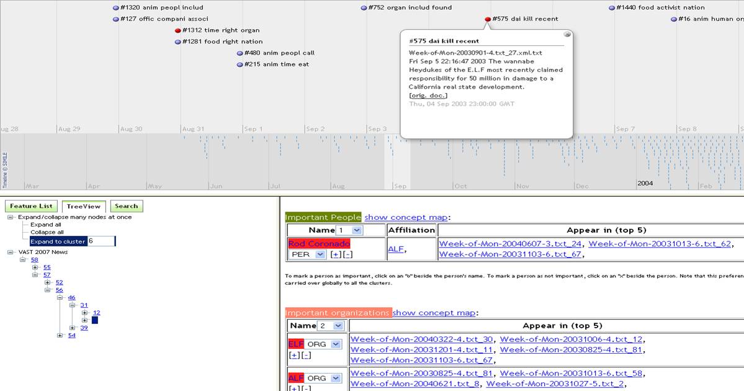Click show concept map for Important People
Viewport: 744px width, 391px height.
pos(405,217)
